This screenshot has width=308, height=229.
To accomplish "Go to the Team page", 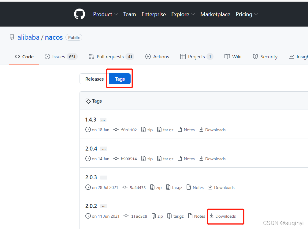I will (x=130, y=14).
